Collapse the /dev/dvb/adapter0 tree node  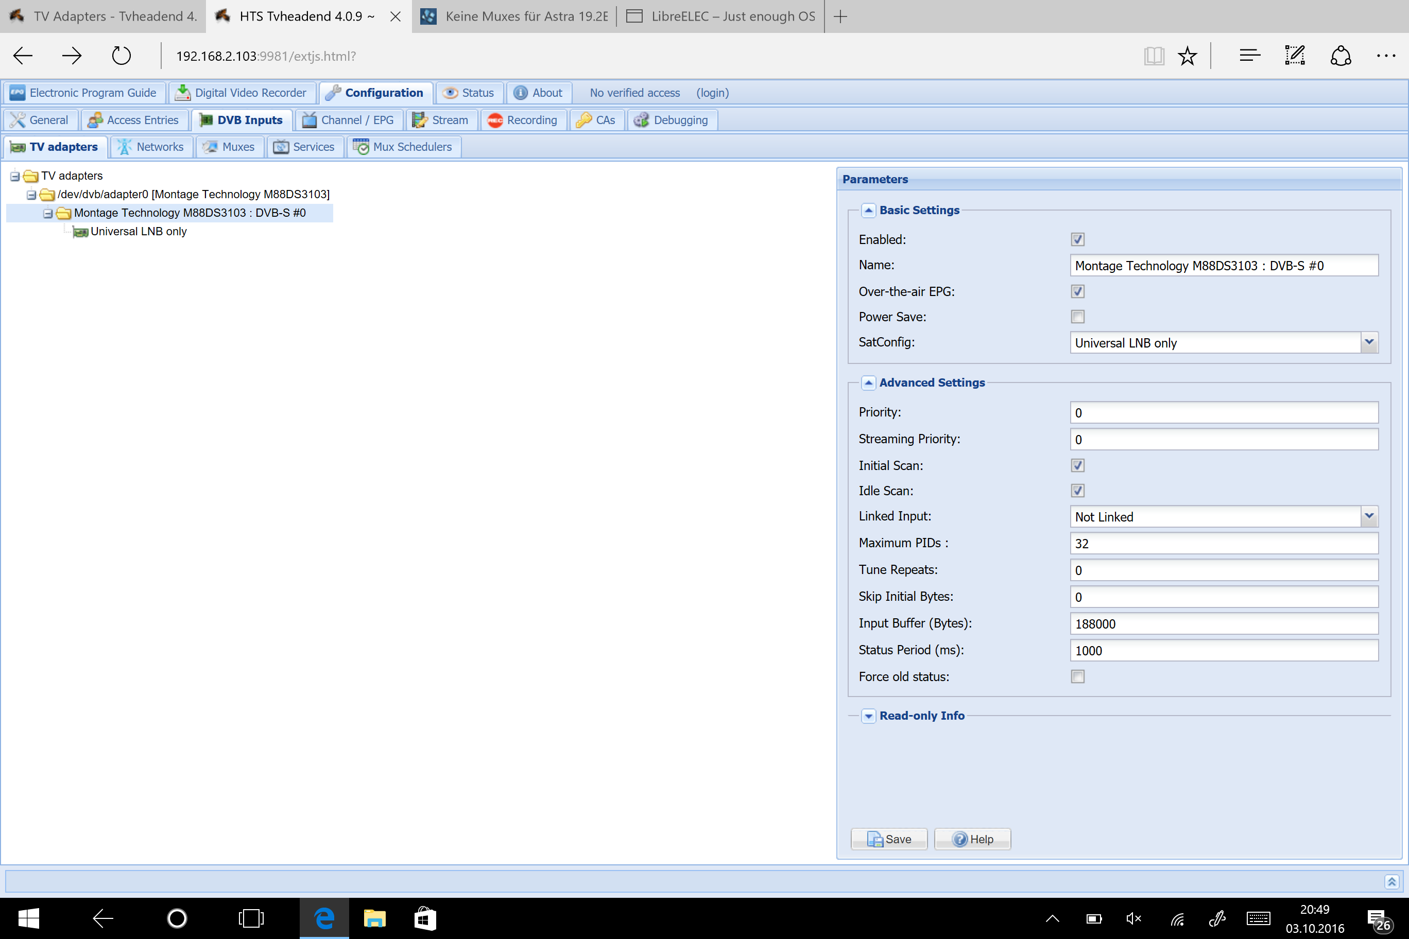[x=31, y=195]
